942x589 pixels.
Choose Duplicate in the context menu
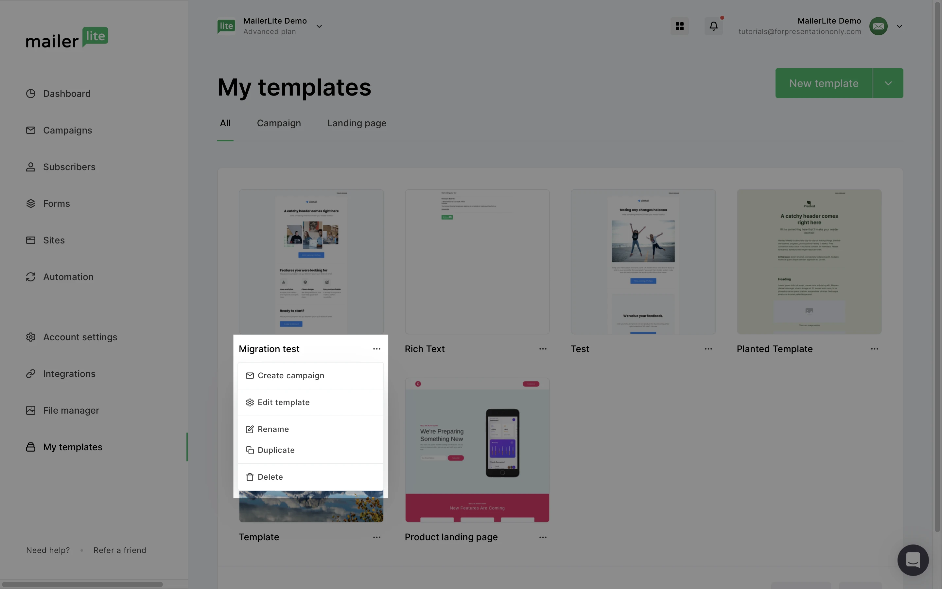pyautogui.click(x=276, y=450)
